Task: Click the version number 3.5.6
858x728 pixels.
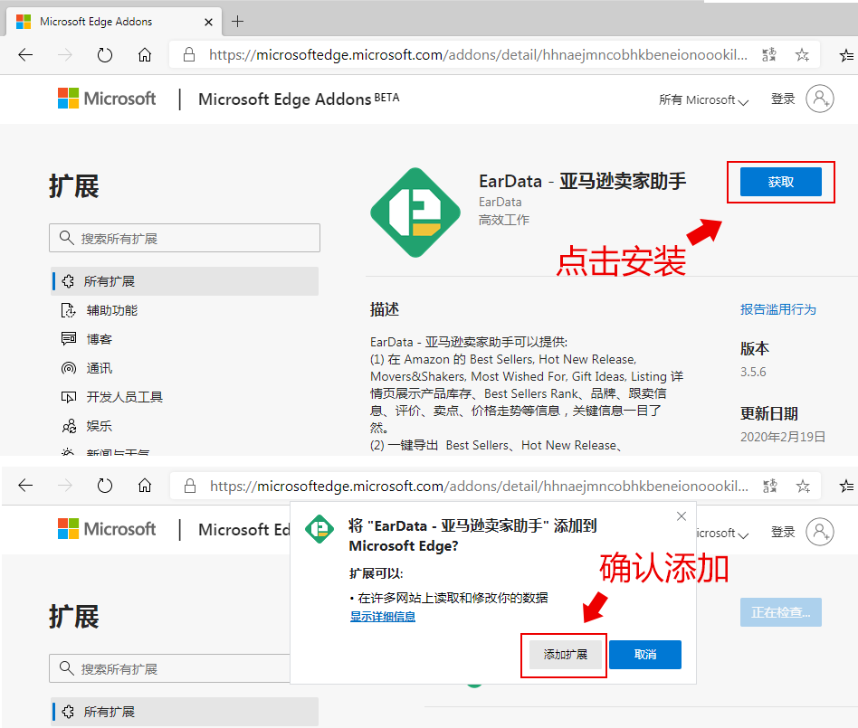Action: click(x=753, y=372)
